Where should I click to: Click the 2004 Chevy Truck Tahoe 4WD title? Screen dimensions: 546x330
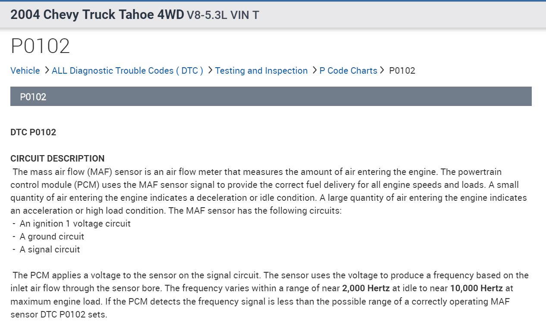tap(97, 15)
